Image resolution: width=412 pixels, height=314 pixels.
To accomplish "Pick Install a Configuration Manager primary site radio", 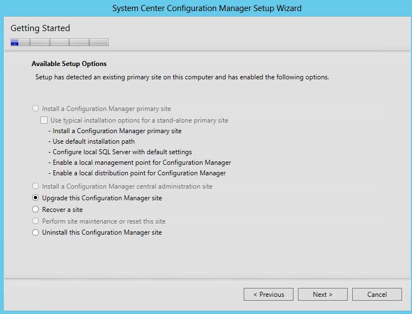I will (36, 109).
